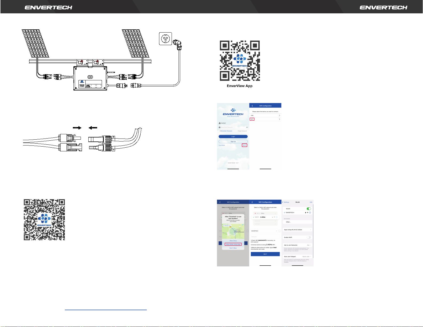
Task: Select Allow While Using App option
Action: (x=233, y=244)
